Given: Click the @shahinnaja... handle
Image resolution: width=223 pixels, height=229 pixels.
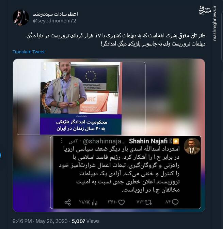Looking at the screenshot, I should (104, 141).
